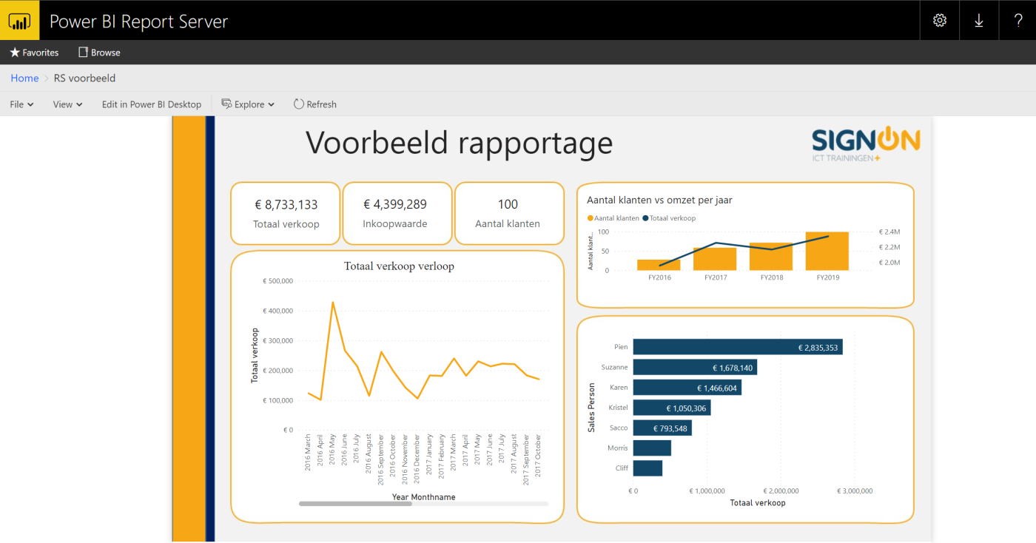The height and width of the screenshot is (543, 1036).
Task: Click the Totaal verkoop card
Action: (x=286, y=213)
